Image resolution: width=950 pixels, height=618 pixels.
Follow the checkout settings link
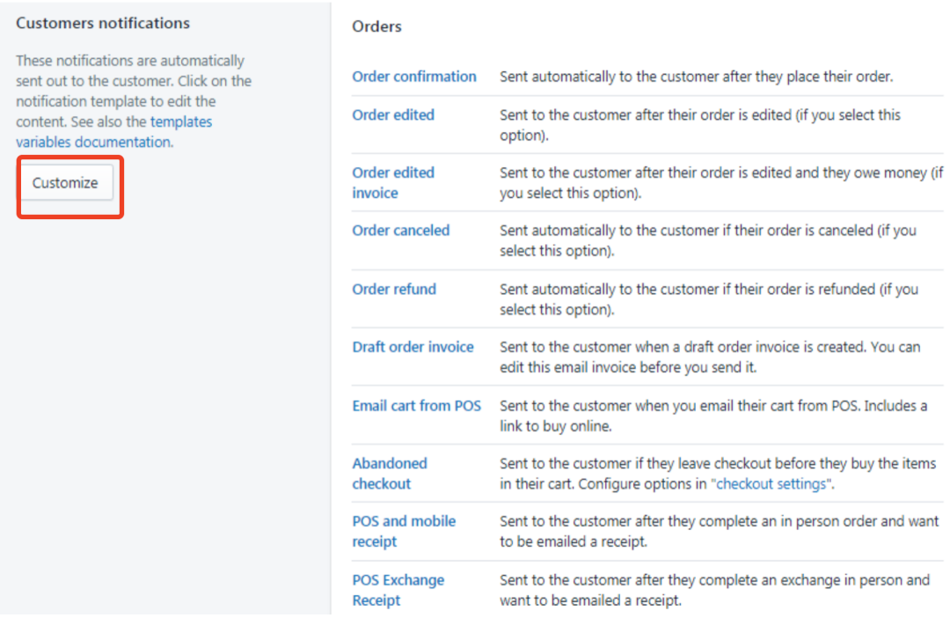tap(771, 484)
